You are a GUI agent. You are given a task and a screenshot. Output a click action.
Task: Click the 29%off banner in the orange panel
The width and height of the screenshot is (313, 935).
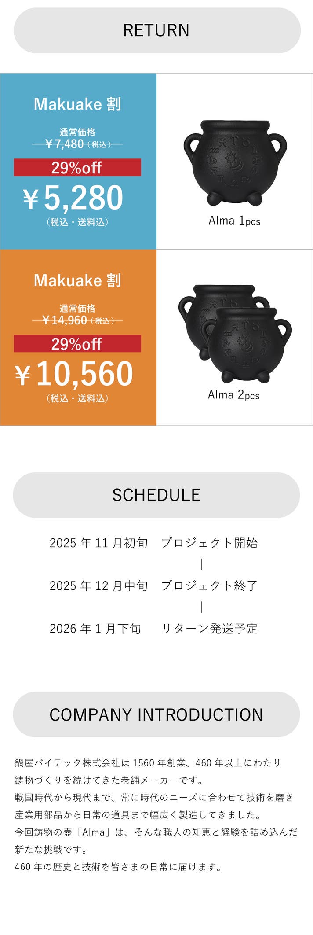click(77, 344)
